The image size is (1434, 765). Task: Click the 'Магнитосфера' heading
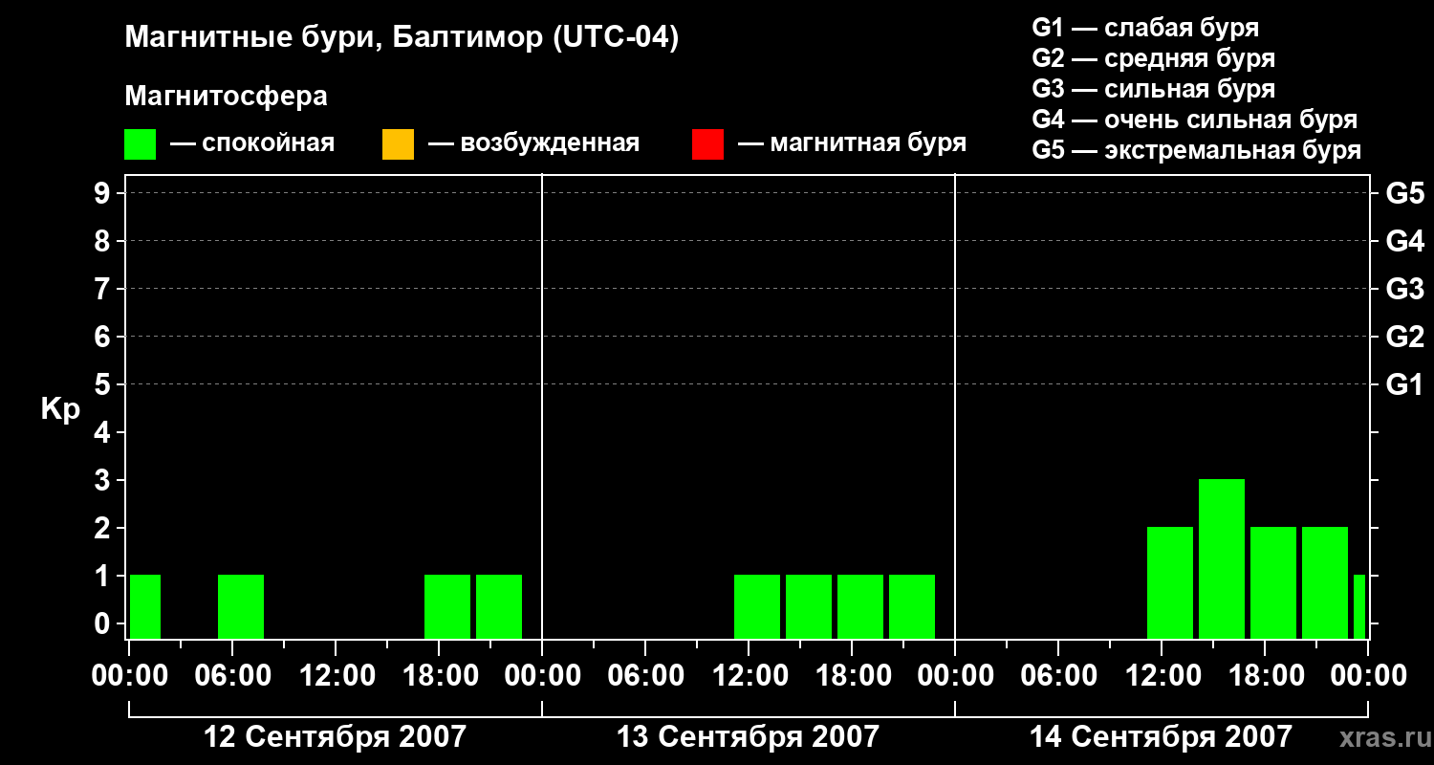227,97
